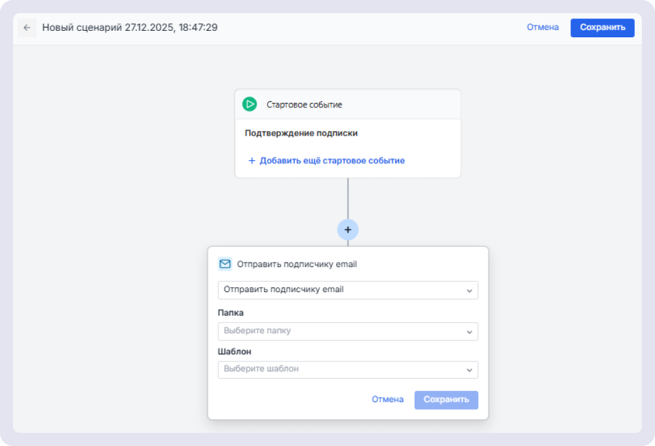Screen dimensions: 655x446
Task: Select the 'Подтверждение подписки' start event
Action: point(301,133)
